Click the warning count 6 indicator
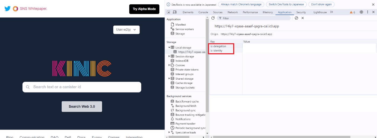Viewport: 377px width, 138px height. tap(352, 12)
